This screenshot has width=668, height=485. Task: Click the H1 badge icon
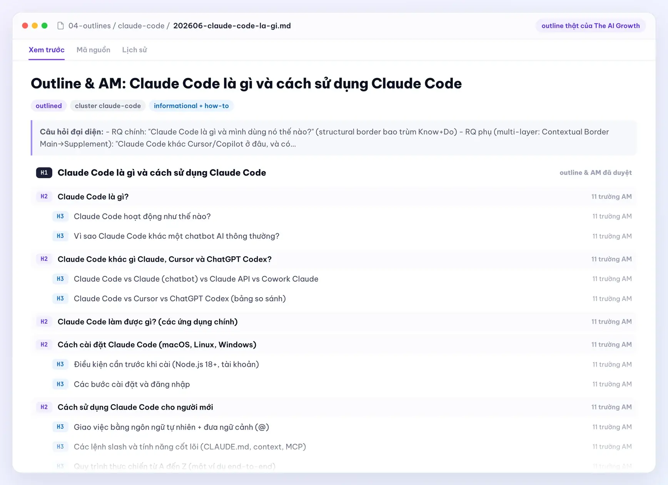click(x=44, y=172)
